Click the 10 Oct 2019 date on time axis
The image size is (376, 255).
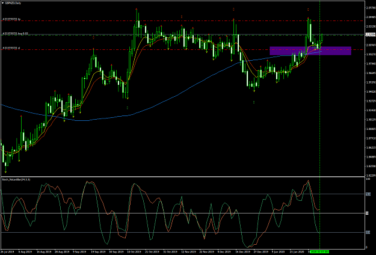coord(134,252)
